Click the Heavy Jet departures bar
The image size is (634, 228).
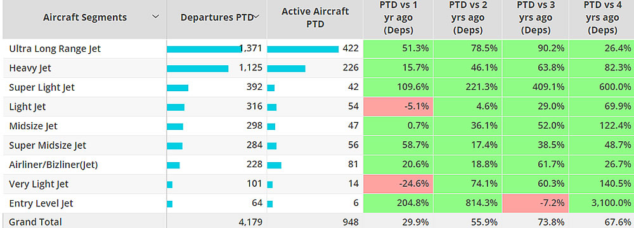tap(198, 68)
